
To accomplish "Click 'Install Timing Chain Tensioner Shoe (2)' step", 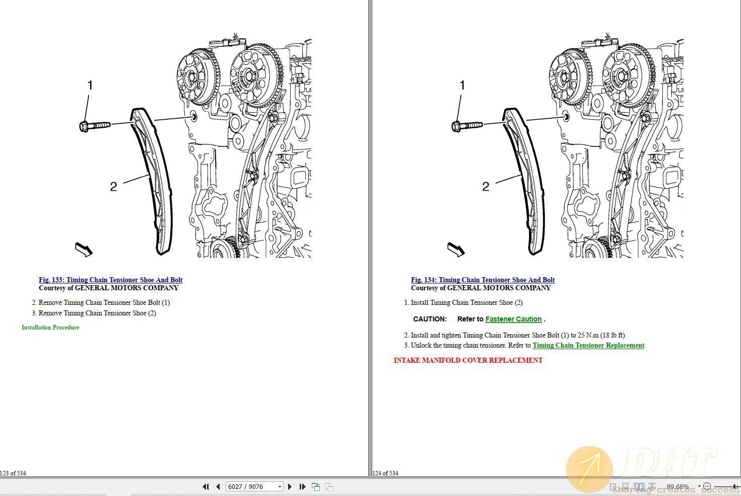I will pos(466,302).
